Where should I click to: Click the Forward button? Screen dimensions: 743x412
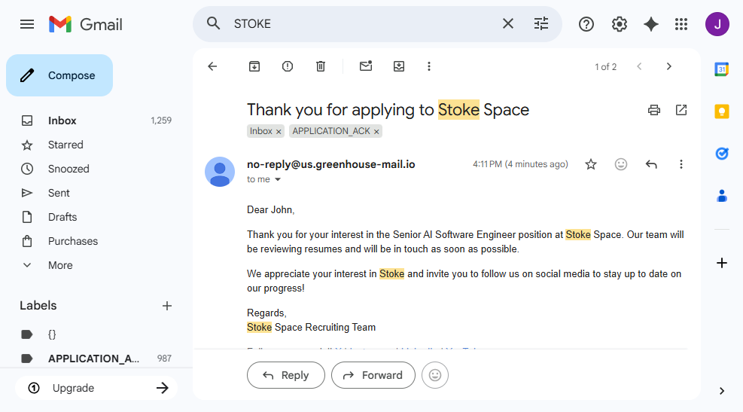coord(373,375)
